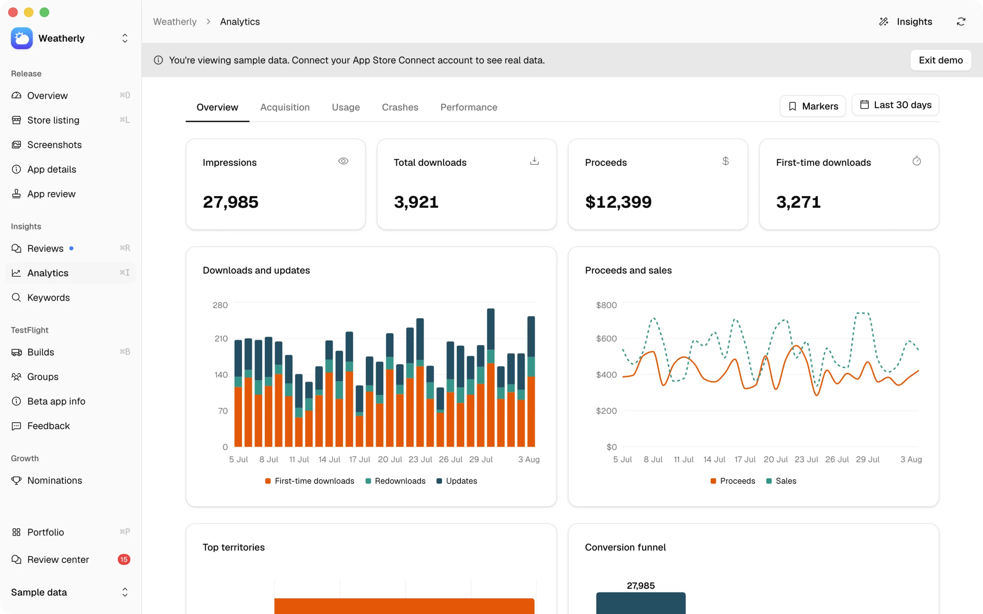Click the dollar icon on Proceeds card
Image resolution: width=983 pixels, height=614 pixels.
[x=726, y=161]
